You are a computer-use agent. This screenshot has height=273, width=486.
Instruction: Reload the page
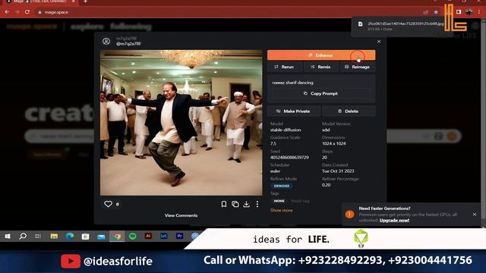click(27, 12)
